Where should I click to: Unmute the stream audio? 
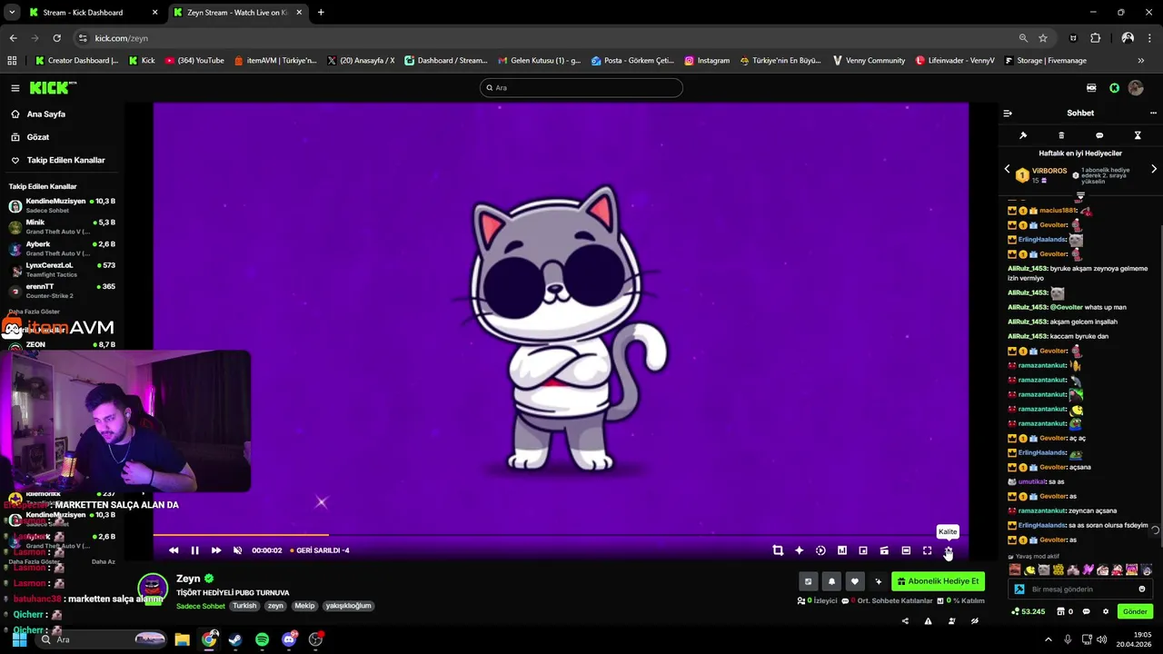click(x=238, y=550)
